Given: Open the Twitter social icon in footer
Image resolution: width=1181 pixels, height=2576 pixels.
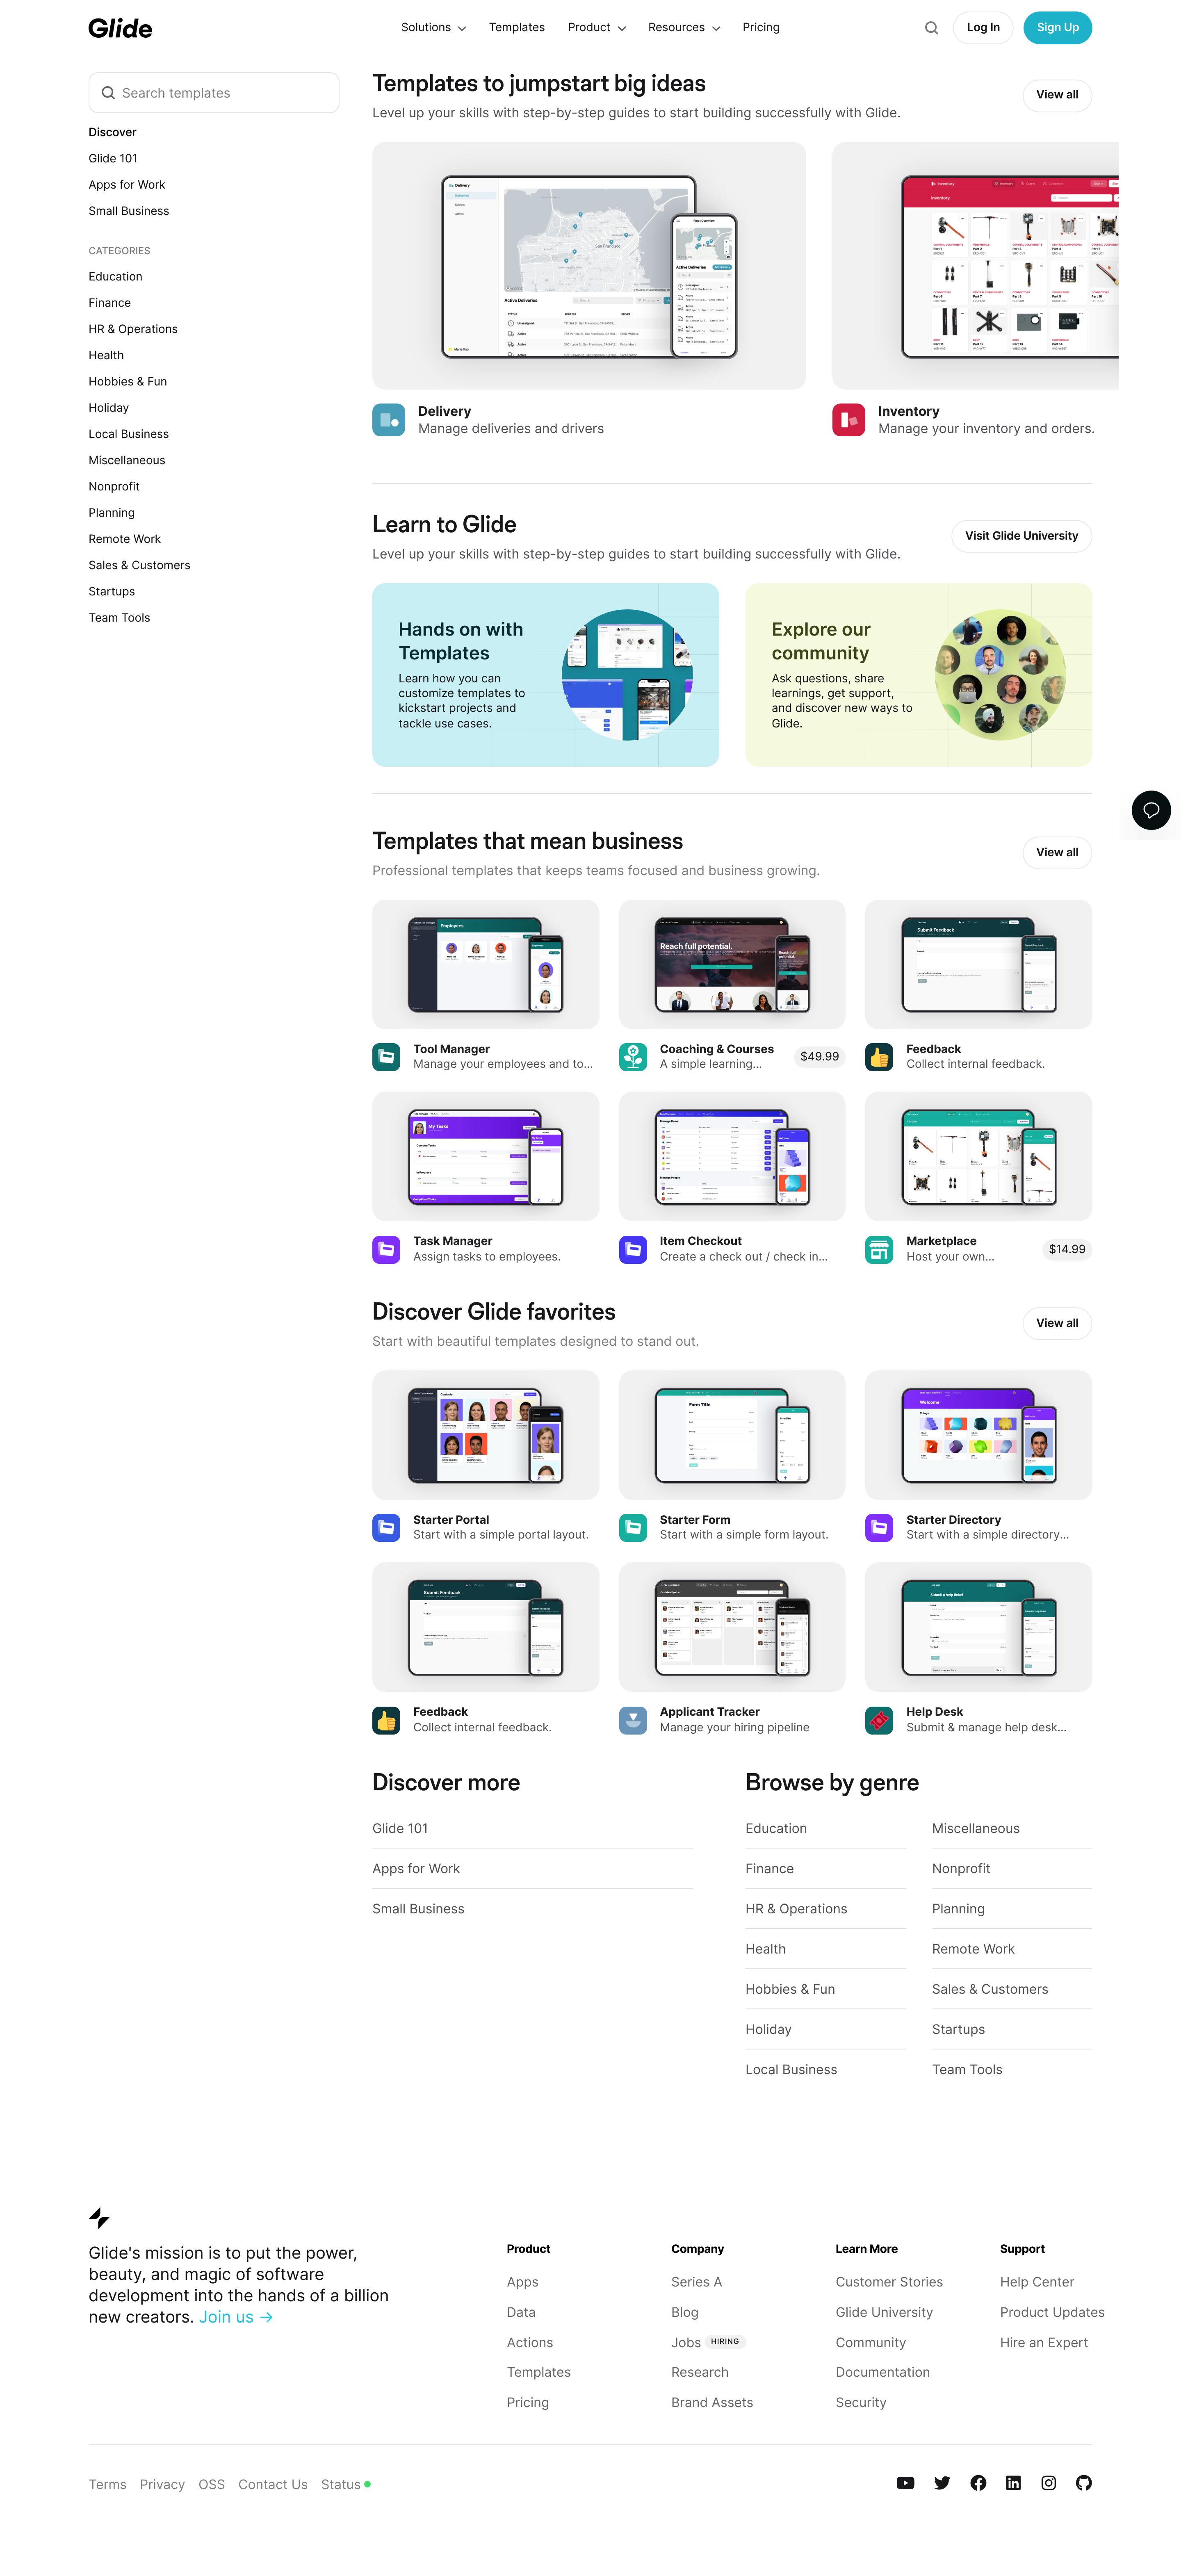Looking at the screenshot, I should coord(942,2483).
